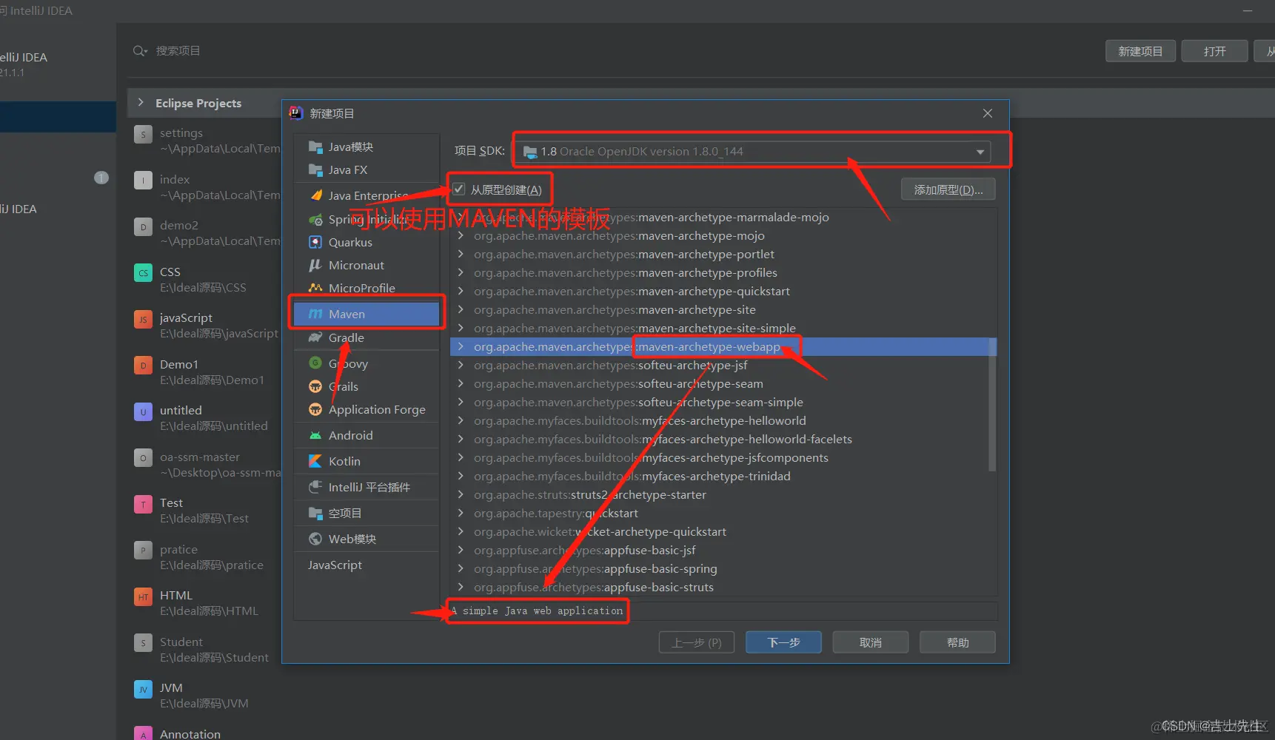Select the Android project type entry
This screenshot has width=1275, height=740.
(x=367, y=435)
